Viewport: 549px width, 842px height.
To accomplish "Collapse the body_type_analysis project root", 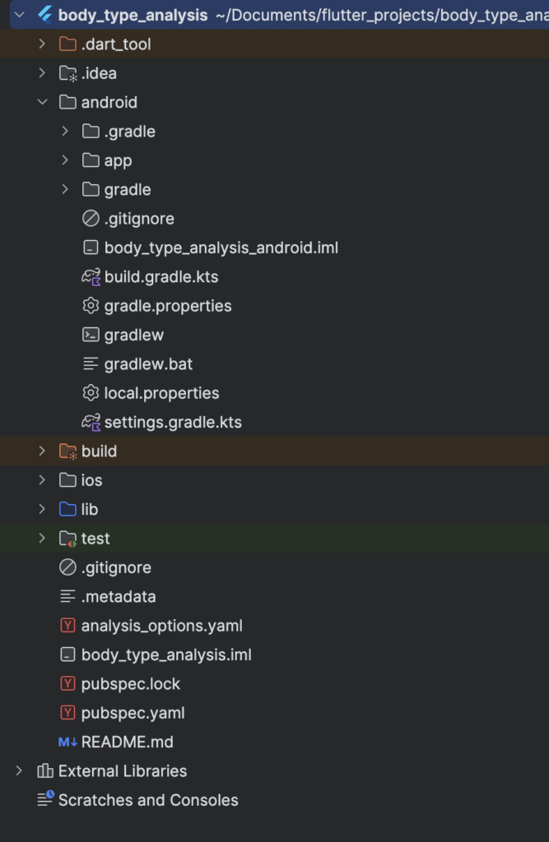I will 19,15.
